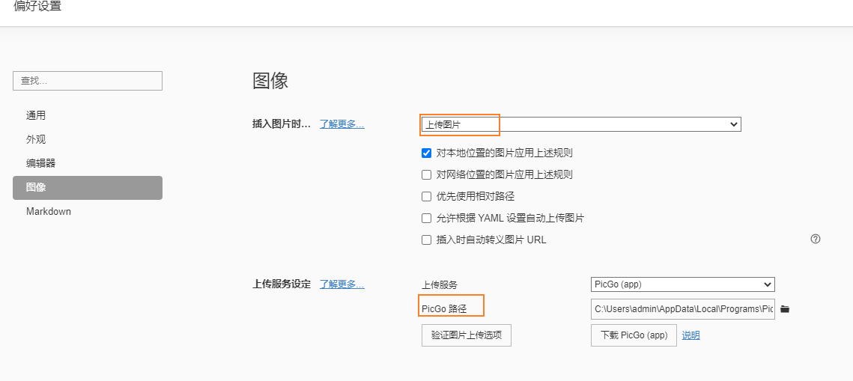Image resolution: width=853 pixels, height=381 pixels.
Task: Open the 上传图片 insert-image dropdown
Action: (x=580, y=124)
